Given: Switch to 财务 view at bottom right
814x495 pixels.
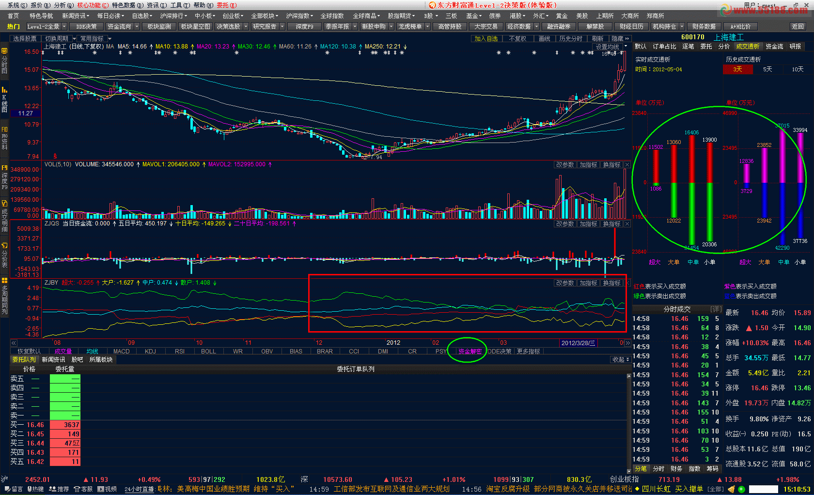Looking at the screenshot, I should [x=676, y=469].
